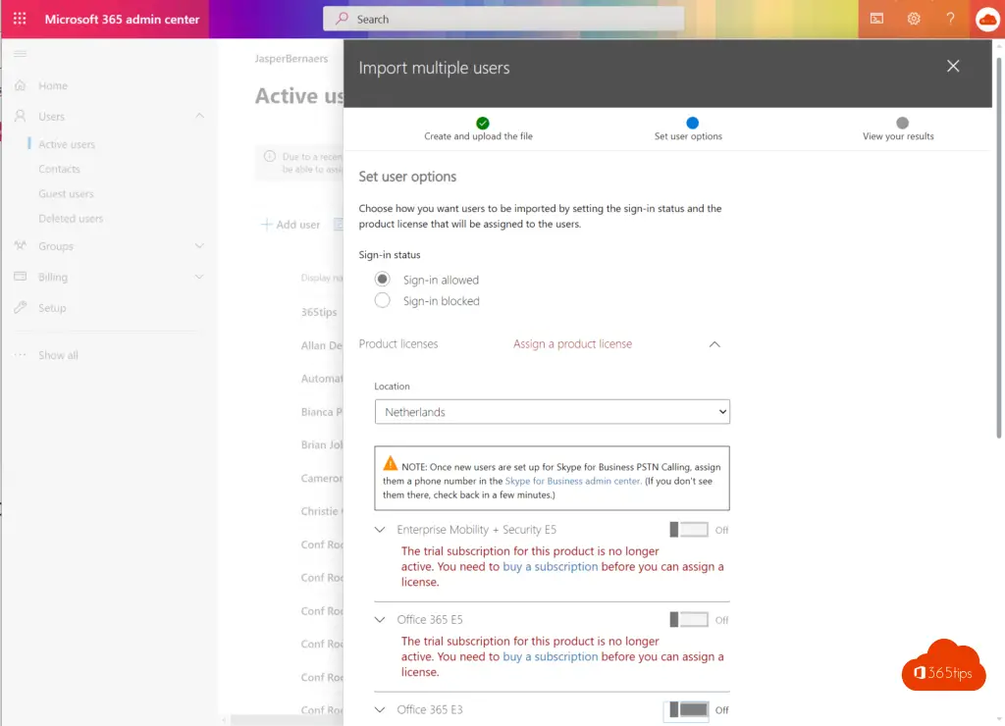Click the Set user options step label
This screenshot has width=1005, height=726.
(x=688, y=135)
